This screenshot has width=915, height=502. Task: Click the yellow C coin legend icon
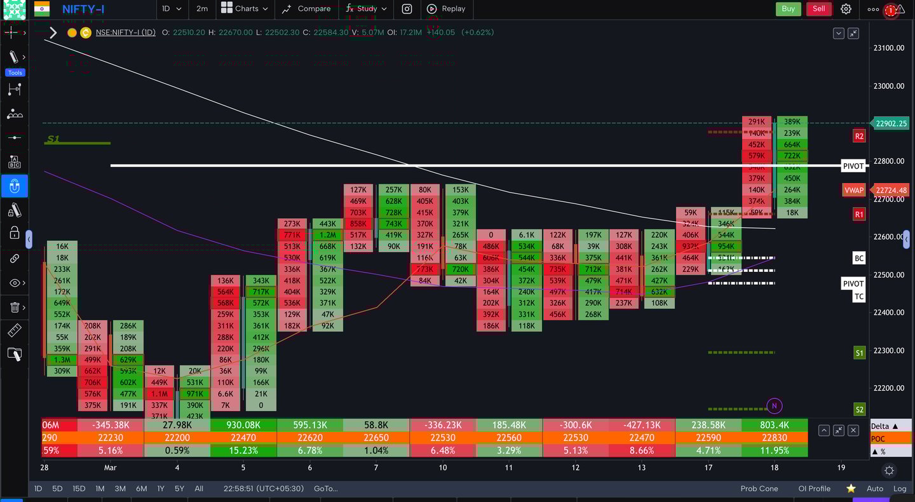tap(86, 32)
